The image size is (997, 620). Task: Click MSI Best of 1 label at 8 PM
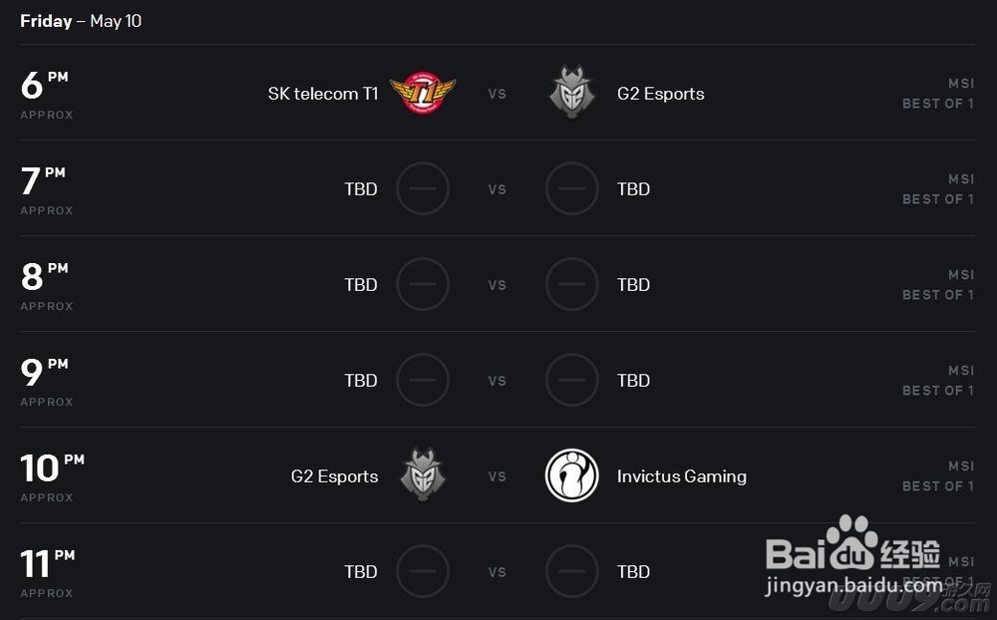coord(938,284)
